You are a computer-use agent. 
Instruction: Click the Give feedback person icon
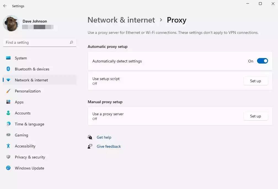click(90, 146)
